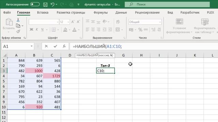Click the cell with value 1000
Screen dimensions: 218x122
34,71
